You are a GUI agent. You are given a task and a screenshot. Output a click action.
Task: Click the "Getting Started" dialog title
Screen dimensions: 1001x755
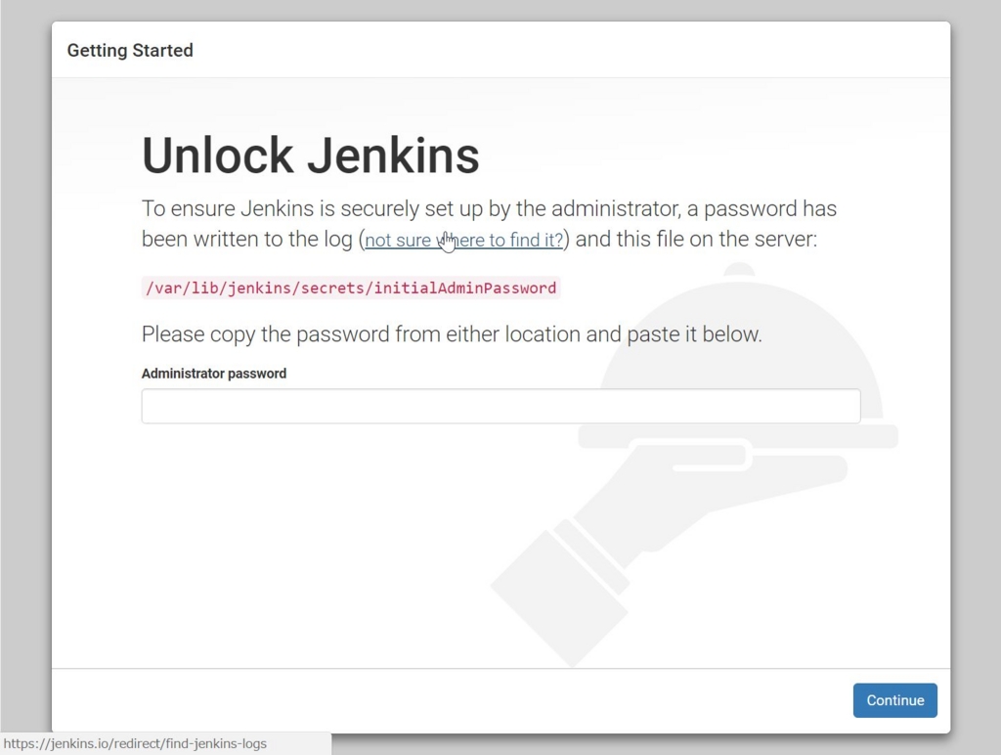pos(130,51)
